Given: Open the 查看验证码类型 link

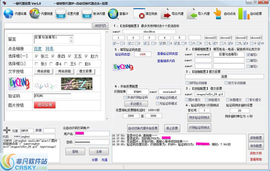Looking at the screenshot, I should (x=167, y=54).
